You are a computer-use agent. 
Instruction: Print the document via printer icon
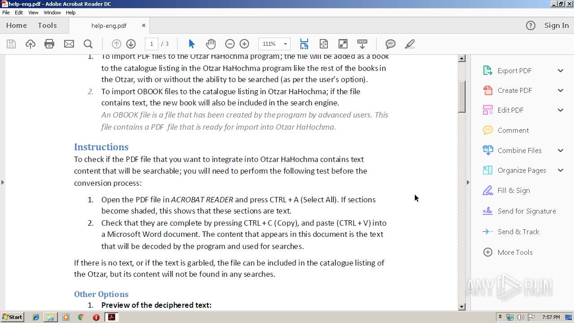pos(49,44)
